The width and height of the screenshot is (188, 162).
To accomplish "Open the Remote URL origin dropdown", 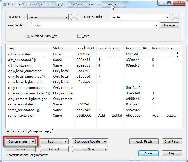I will click(x=156, y=25).
